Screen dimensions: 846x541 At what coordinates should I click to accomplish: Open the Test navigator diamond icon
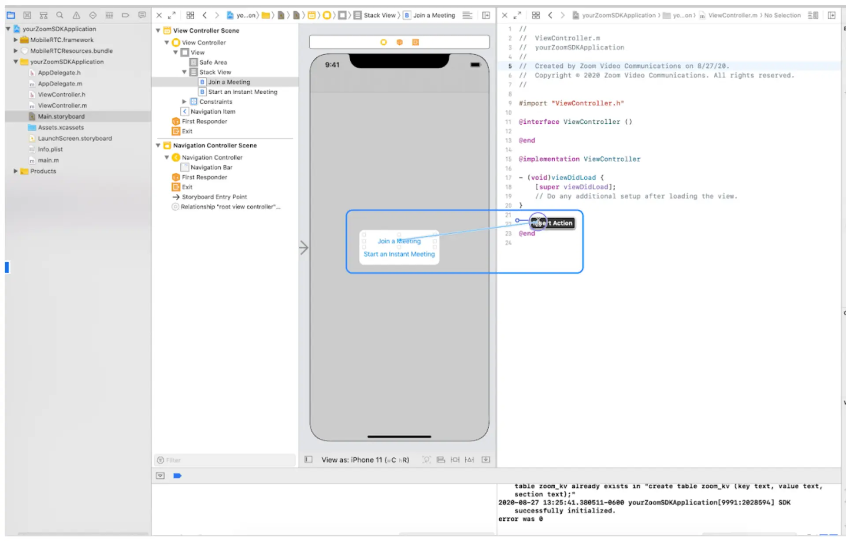click(93, 15)
